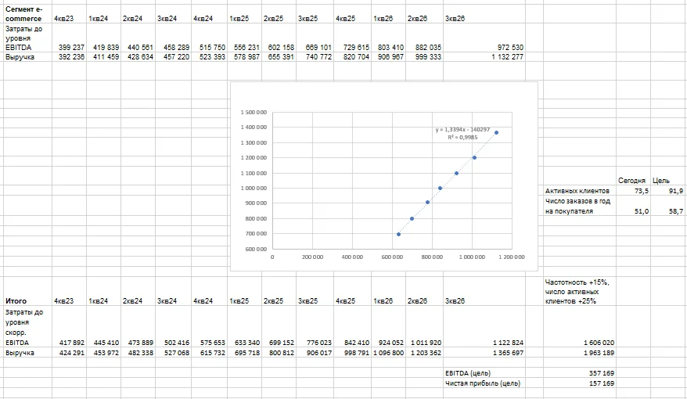Click revenue cell 411 459
Viewport: 687px width, 399px height.
coord(104,57)
